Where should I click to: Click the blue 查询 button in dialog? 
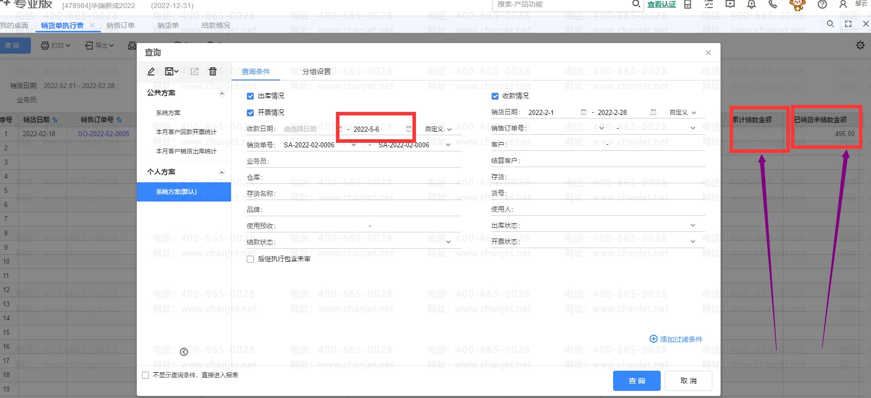pyautogui.click(x=637, y=381)
